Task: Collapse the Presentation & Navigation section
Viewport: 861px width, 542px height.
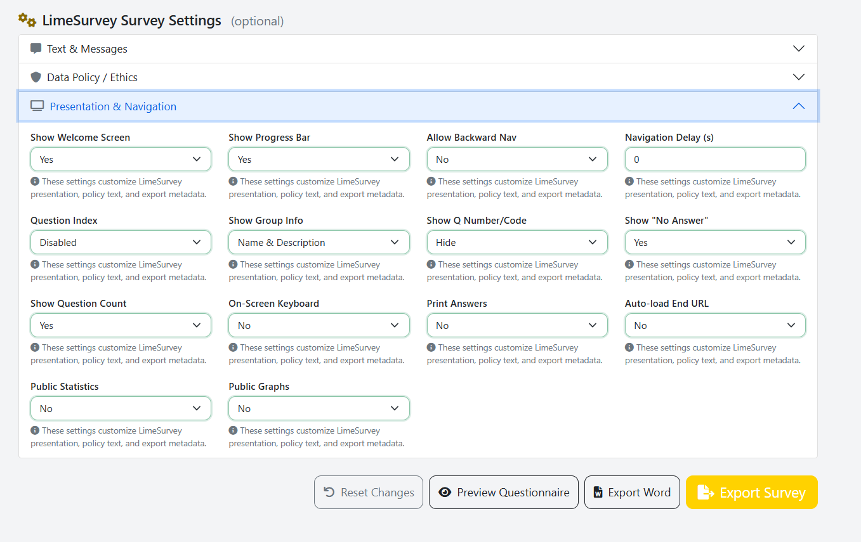Action: click(418, 106)
